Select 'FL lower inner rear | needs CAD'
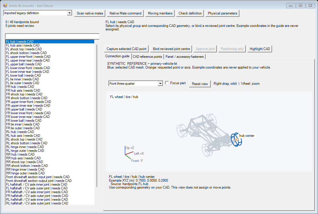 point(50,72)
